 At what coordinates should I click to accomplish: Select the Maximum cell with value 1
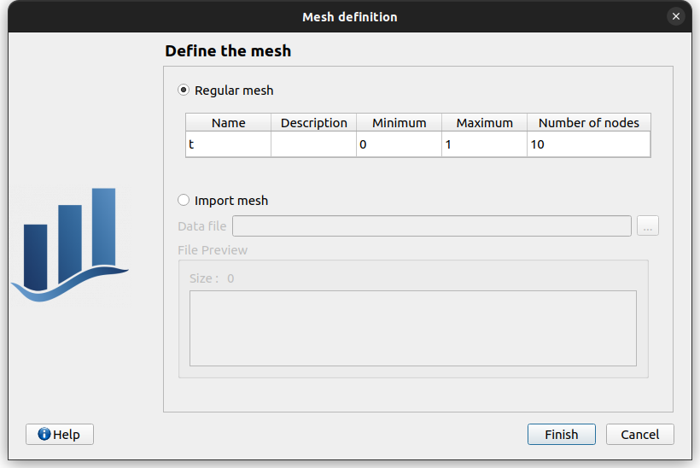tap(484, 144)
